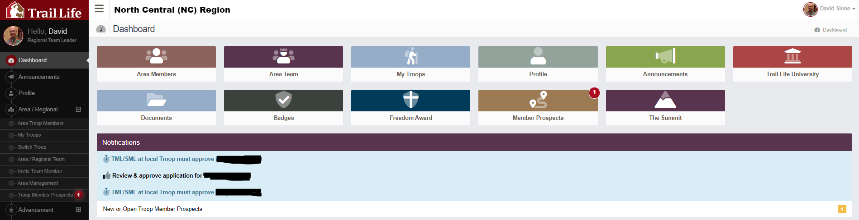Click the Freedom Award tile label

point(411,118)
